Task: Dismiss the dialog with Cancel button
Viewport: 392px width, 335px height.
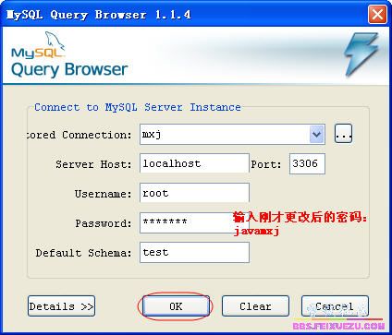Action: [335, 306]
